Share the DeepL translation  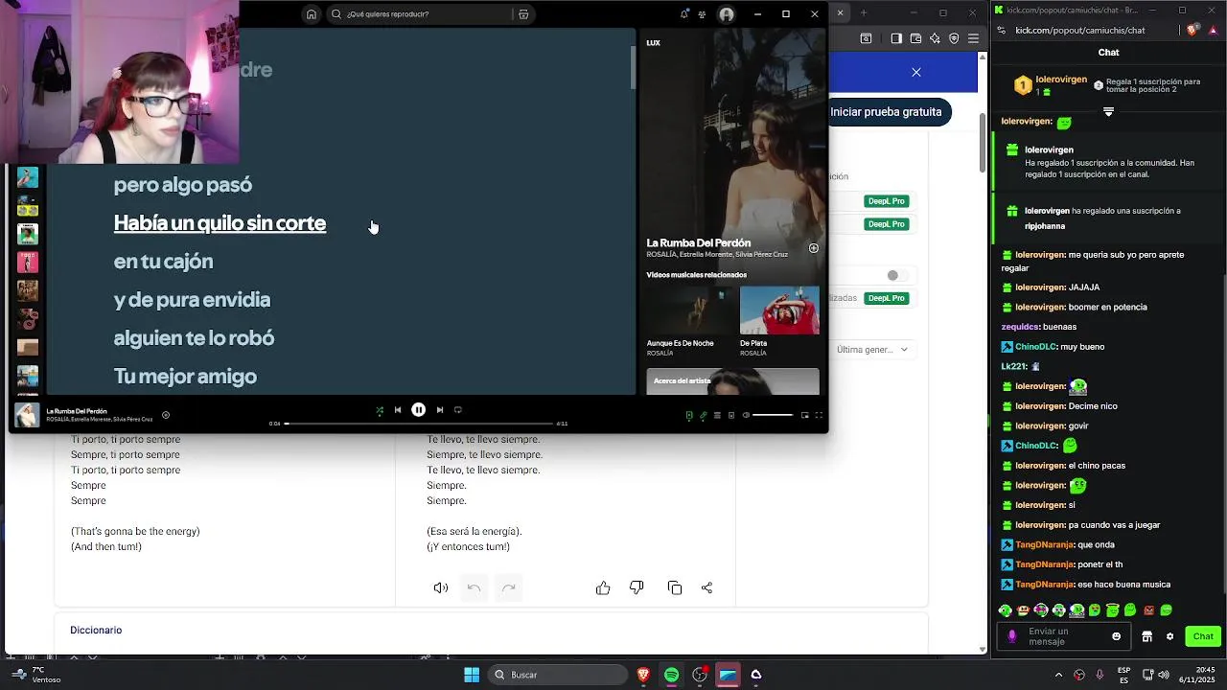[706, 588]
